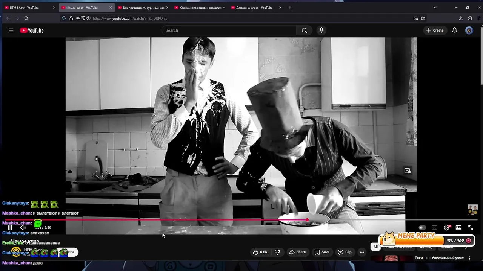Open the list all tabs dropdown
Image resolution: width=483 pixels, height=271 pixels.
click(x=435, y=8)
